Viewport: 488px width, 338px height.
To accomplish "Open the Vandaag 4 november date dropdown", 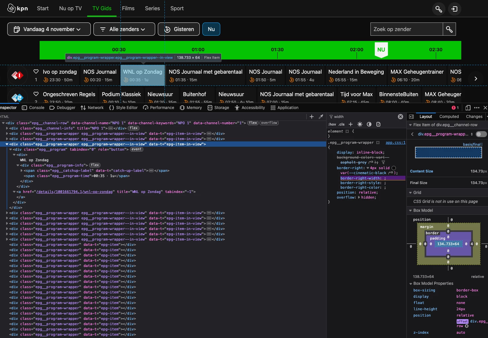I will [49, 29].
